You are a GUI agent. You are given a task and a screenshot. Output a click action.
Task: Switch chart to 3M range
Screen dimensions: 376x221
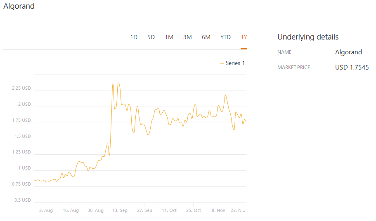click(x=187, y=37)
